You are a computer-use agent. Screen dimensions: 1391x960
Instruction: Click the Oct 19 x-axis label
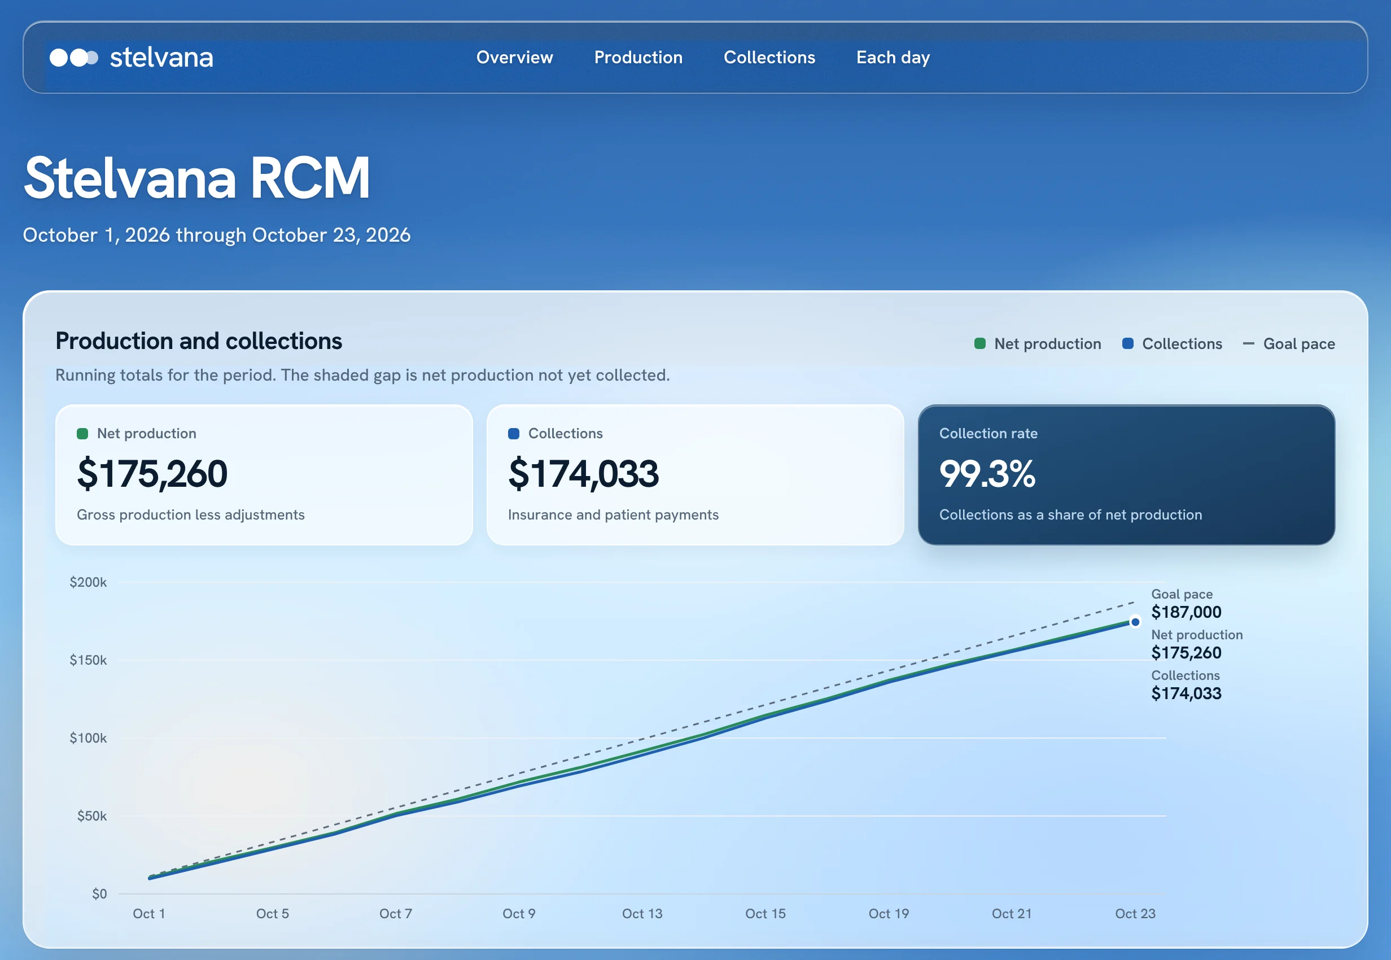coord(889,914)
